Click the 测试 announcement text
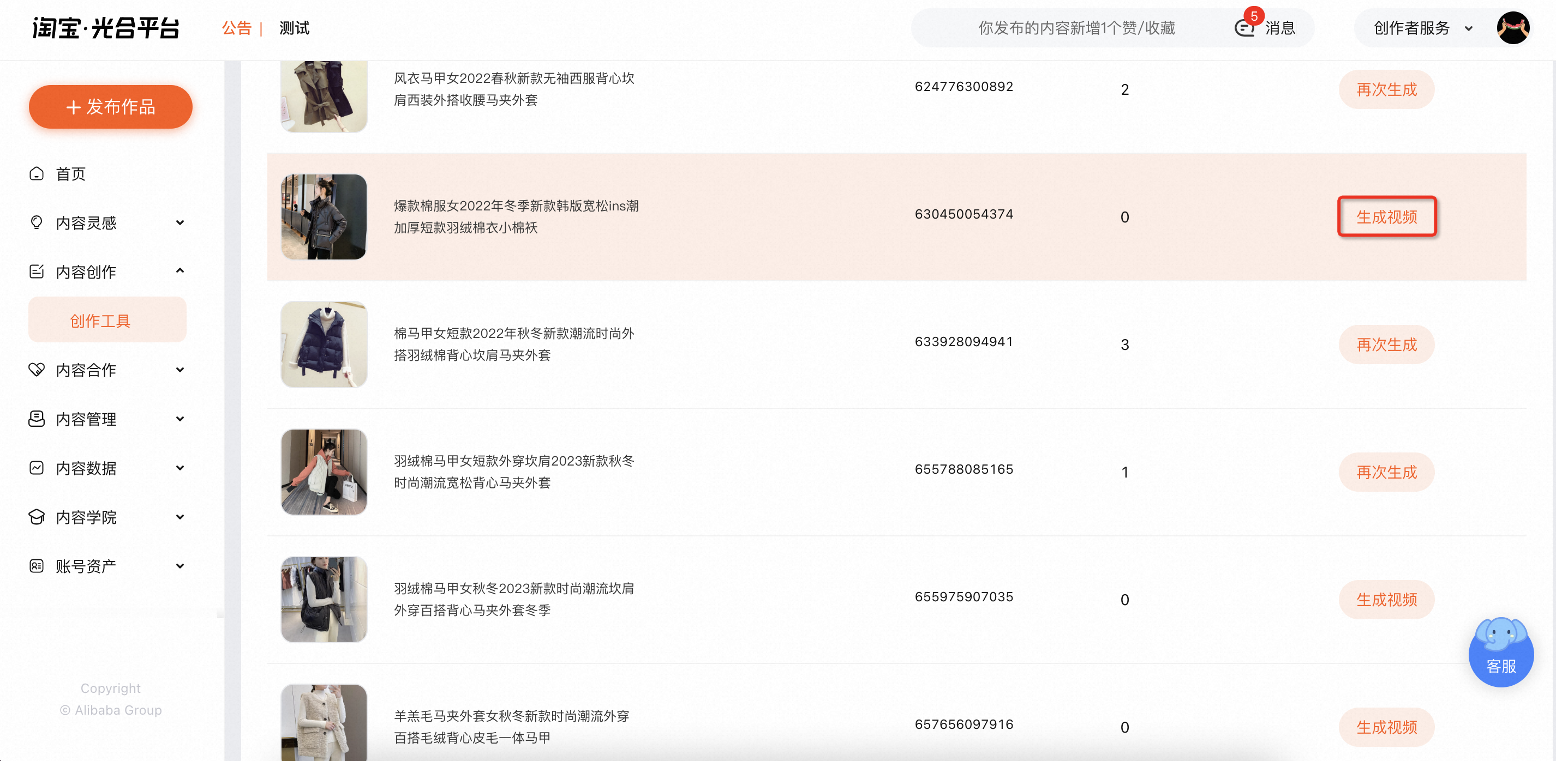 click(294, 28)
